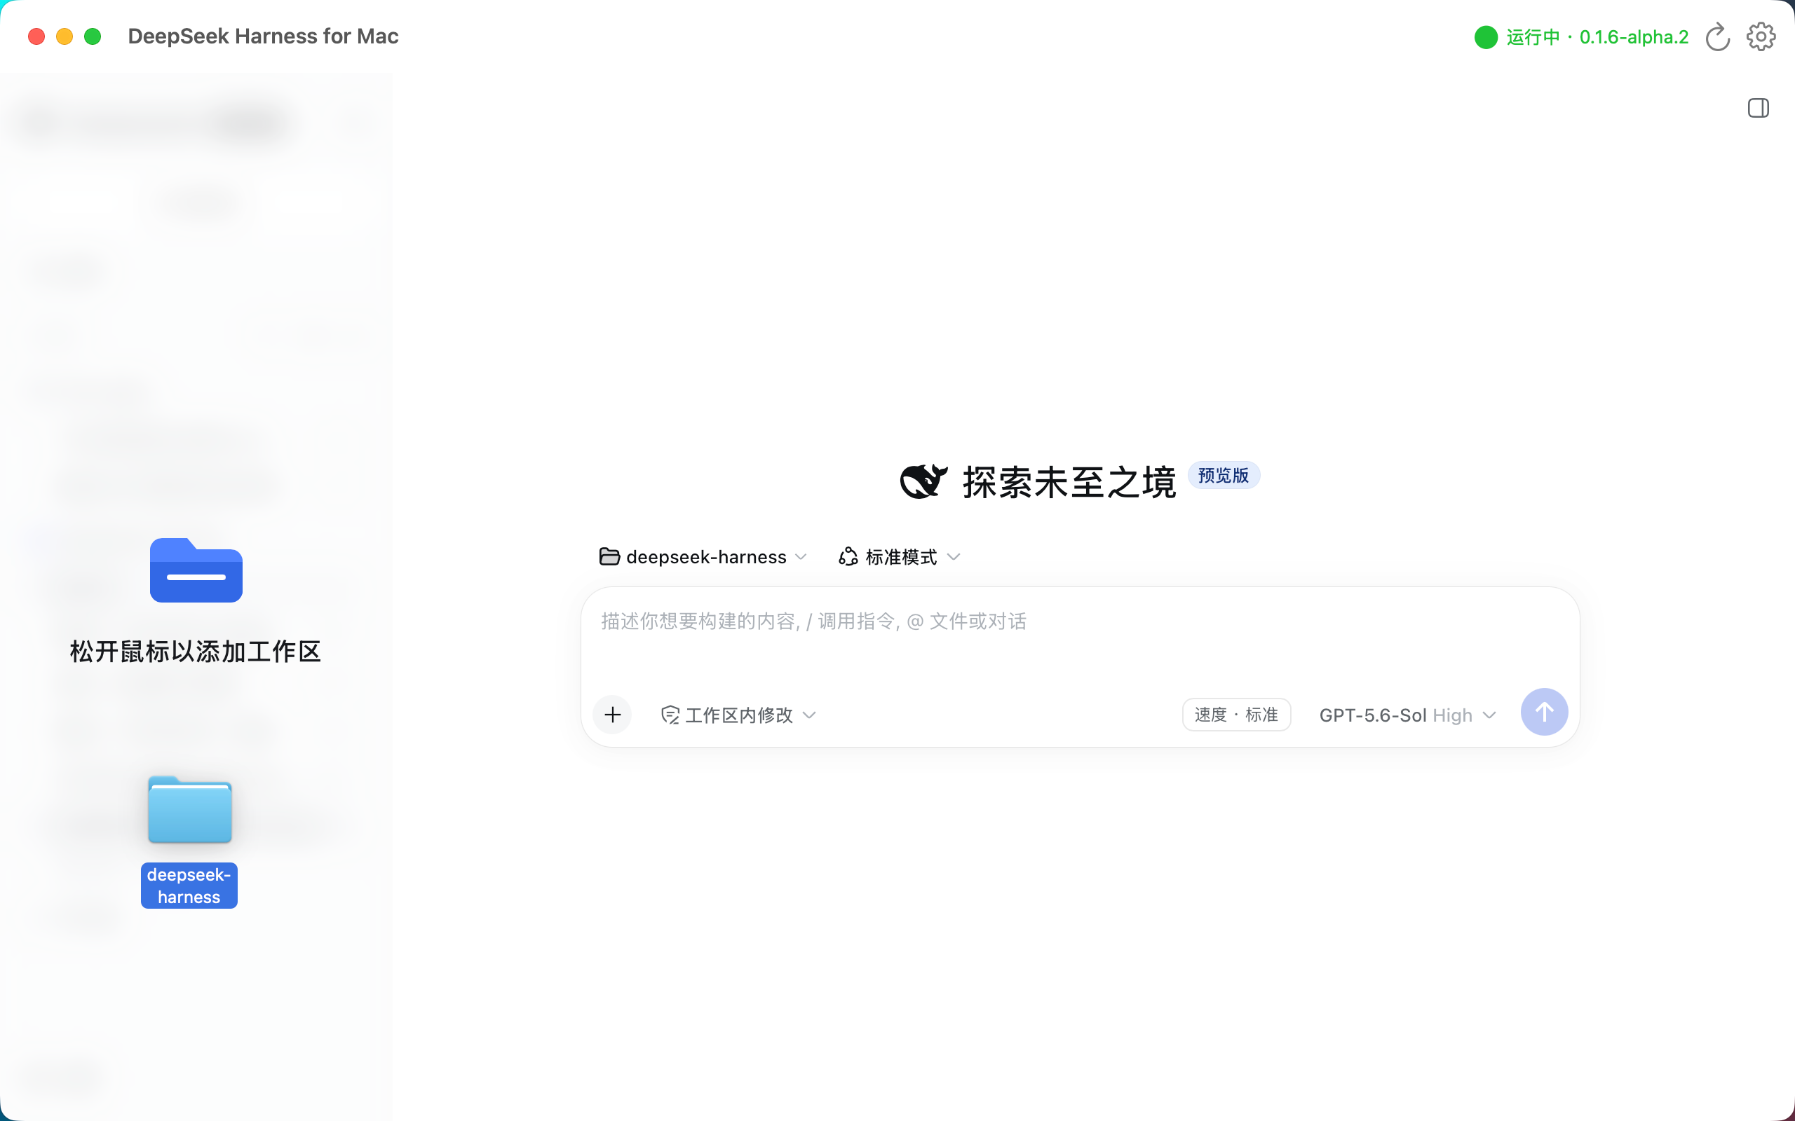Open the deepseek-harness workspace dropdown
1795x1121 pixels.
tap(703, 557)
